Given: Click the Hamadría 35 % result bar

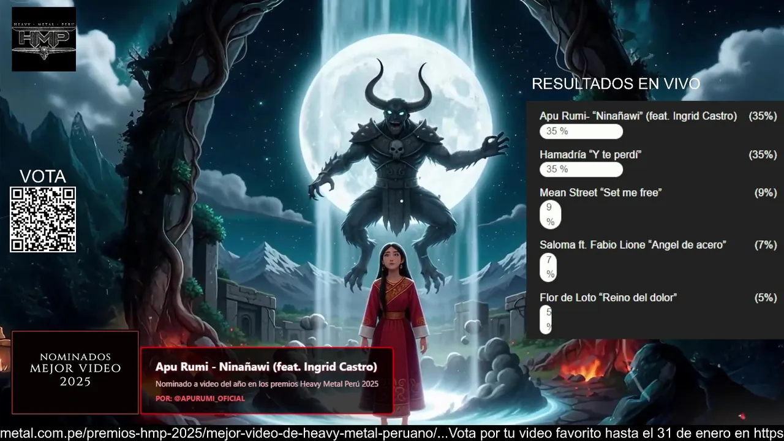Looking at the screenshot, I should pos(581,169).
